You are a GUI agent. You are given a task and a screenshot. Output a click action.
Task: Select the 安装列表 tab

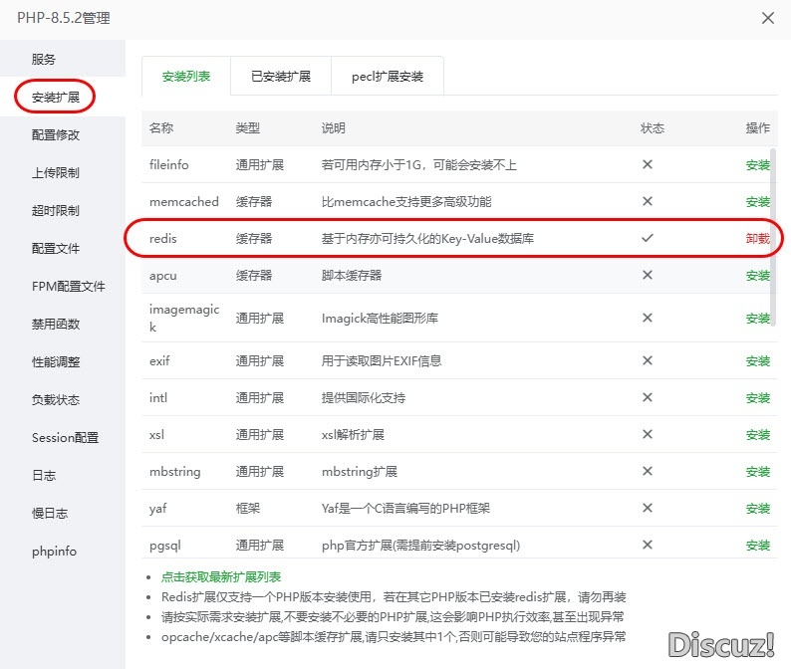tap(185, 77)
